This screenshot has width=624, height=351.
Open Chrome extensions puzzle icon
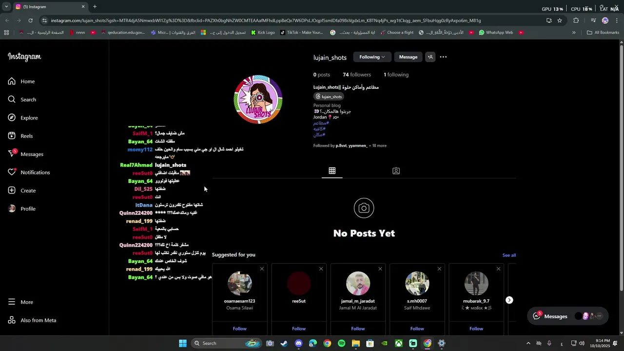576,20
